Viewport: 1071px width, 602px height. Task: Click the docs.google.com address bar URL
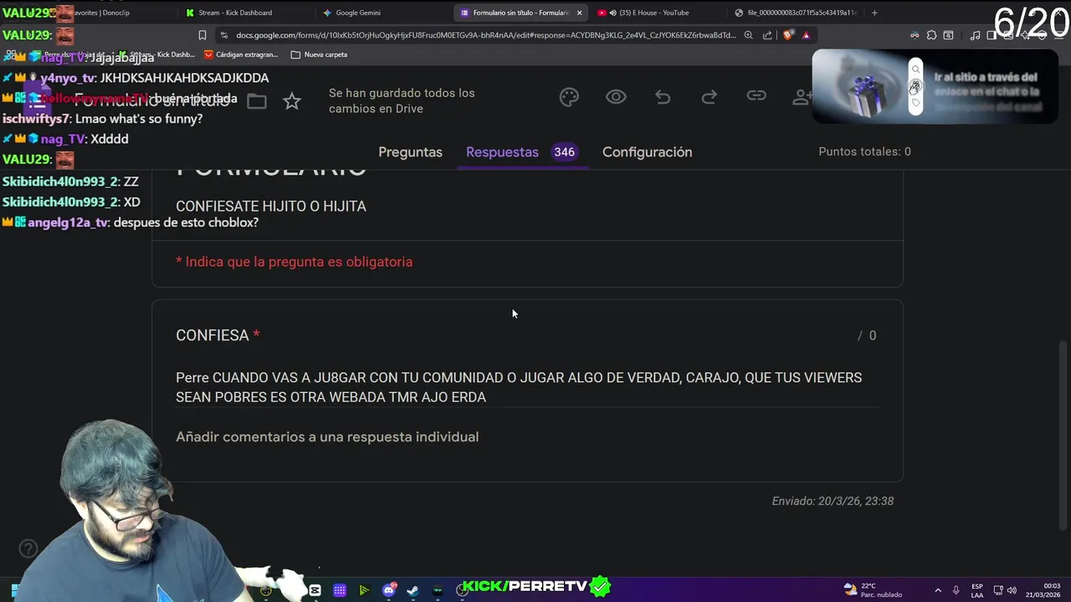tap(485, 35)
